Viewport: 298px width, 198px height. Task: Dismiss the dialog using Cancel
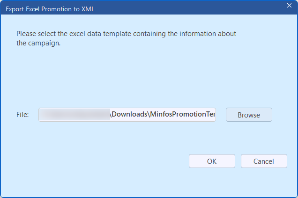(264, 161)
